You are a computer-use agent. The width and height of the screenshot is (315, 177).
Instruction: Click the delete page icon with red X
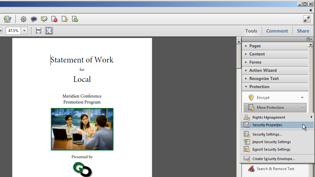point(54,19)
